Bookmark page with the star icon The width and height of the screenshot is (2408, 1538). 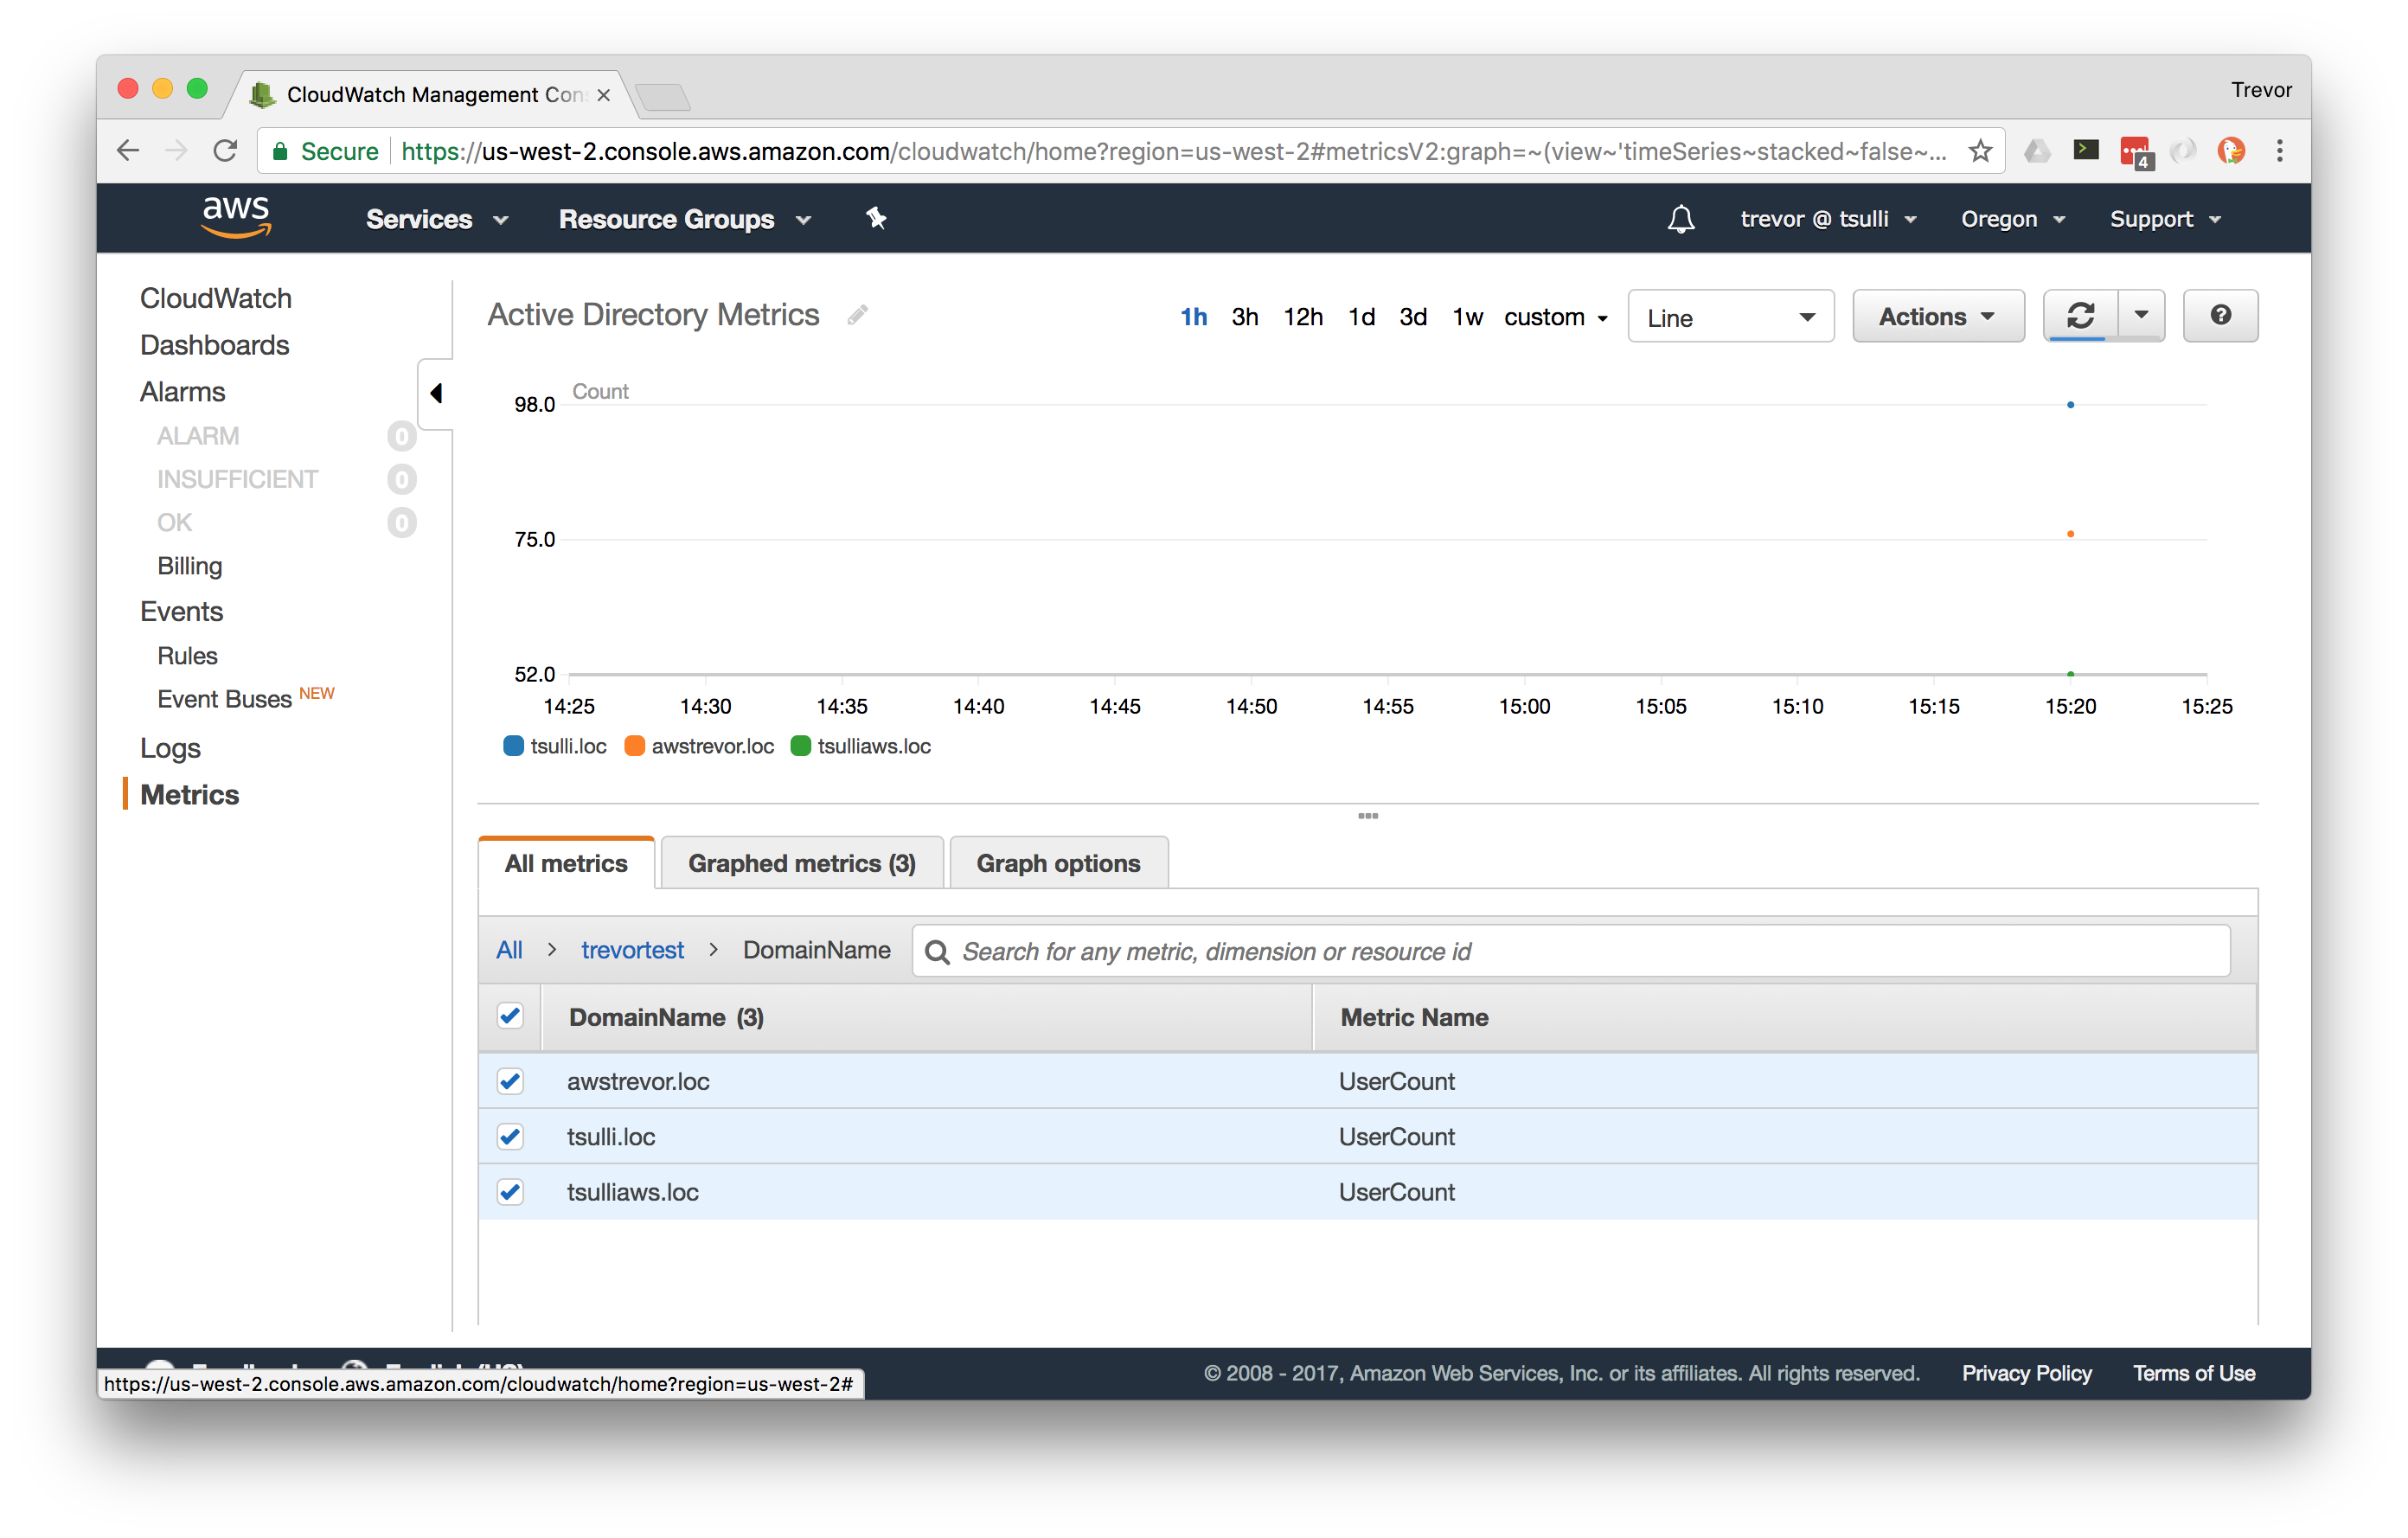1980,151
